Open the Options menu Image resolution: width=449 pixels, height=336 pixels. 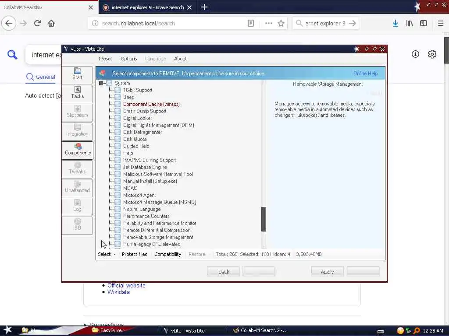coord(129,59)
